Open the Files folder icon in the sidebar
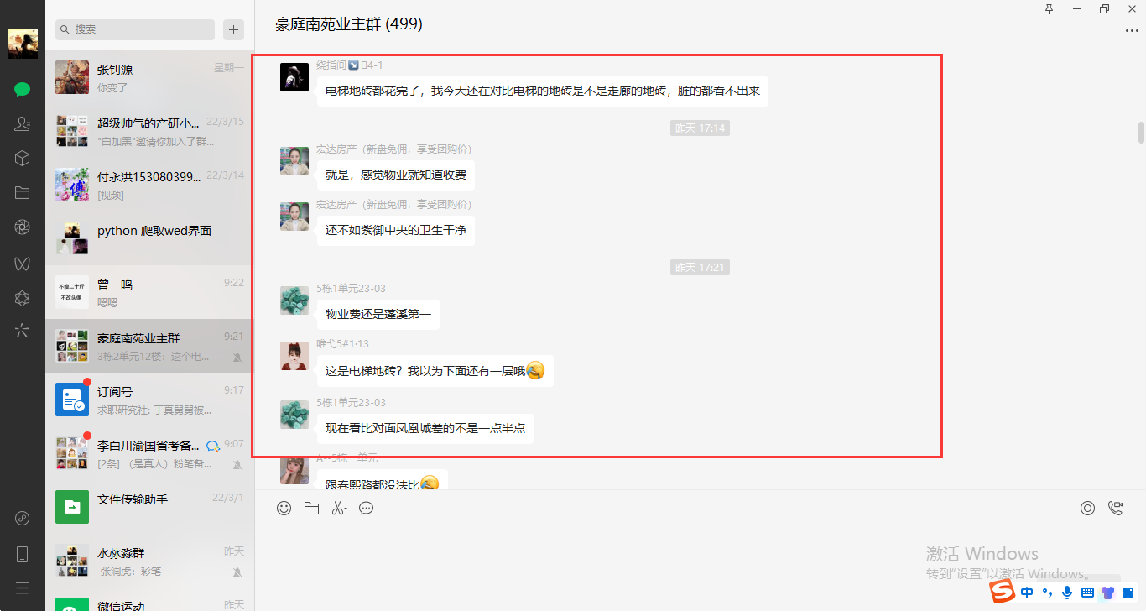This screenshot has height=611, width=1146. (22, 192)
